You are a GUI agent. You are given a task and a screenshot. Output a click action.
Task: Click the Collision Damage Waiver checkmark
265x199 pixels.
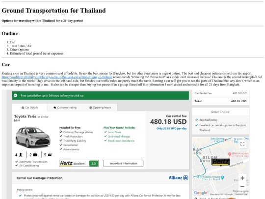(61, 132)
